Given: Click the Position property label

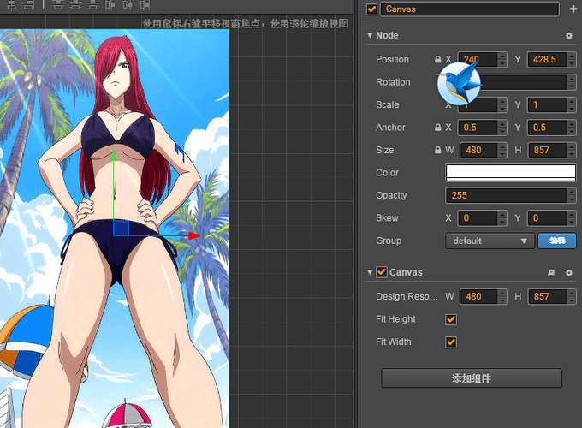Looking at the screenshot, I should (x=392, y=59).
